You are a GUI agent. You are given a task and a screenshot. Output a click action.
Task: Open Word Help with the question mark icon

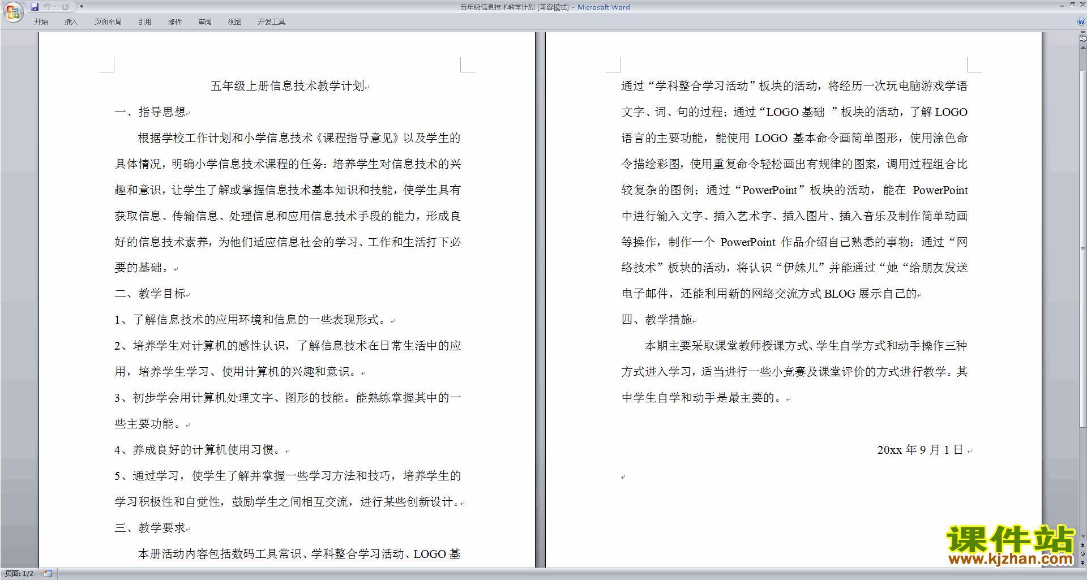click(1081, 22)
